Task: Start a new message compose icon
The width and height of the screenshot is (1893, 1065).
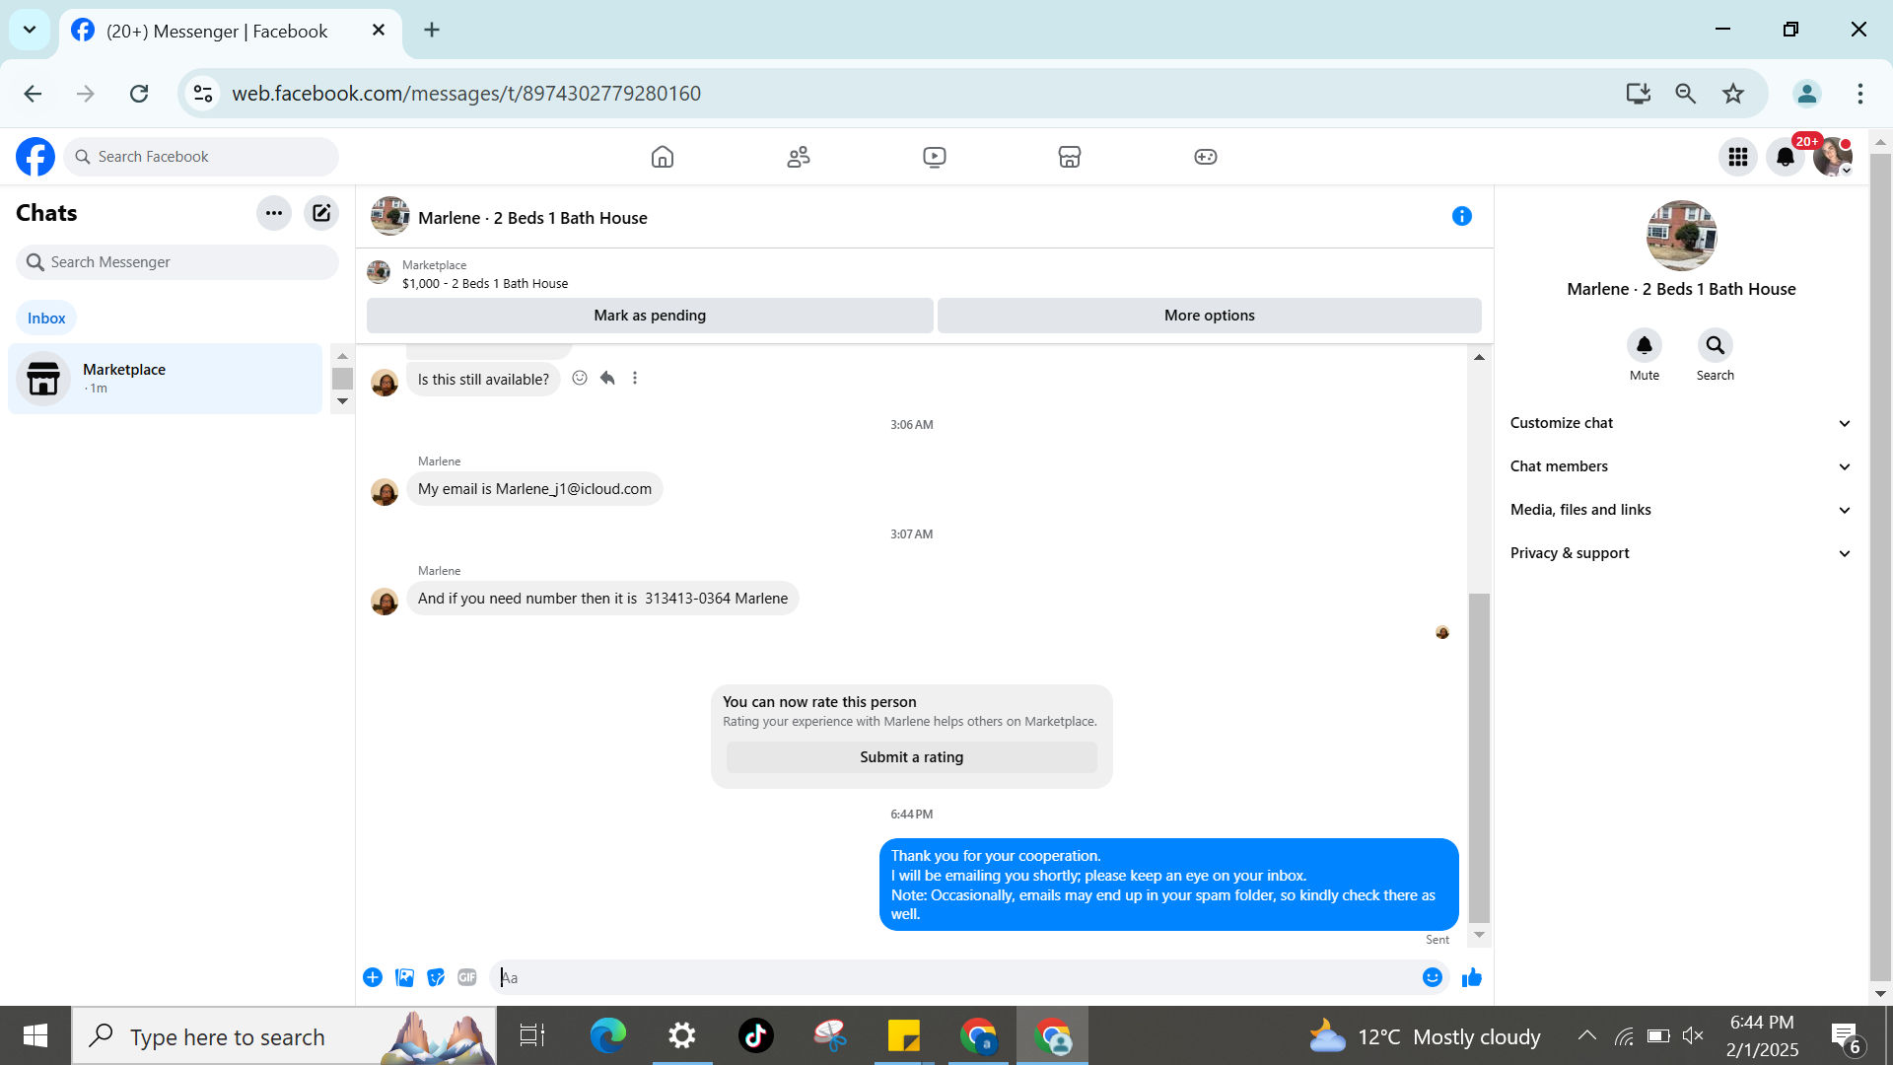Action: pos(321,213)
